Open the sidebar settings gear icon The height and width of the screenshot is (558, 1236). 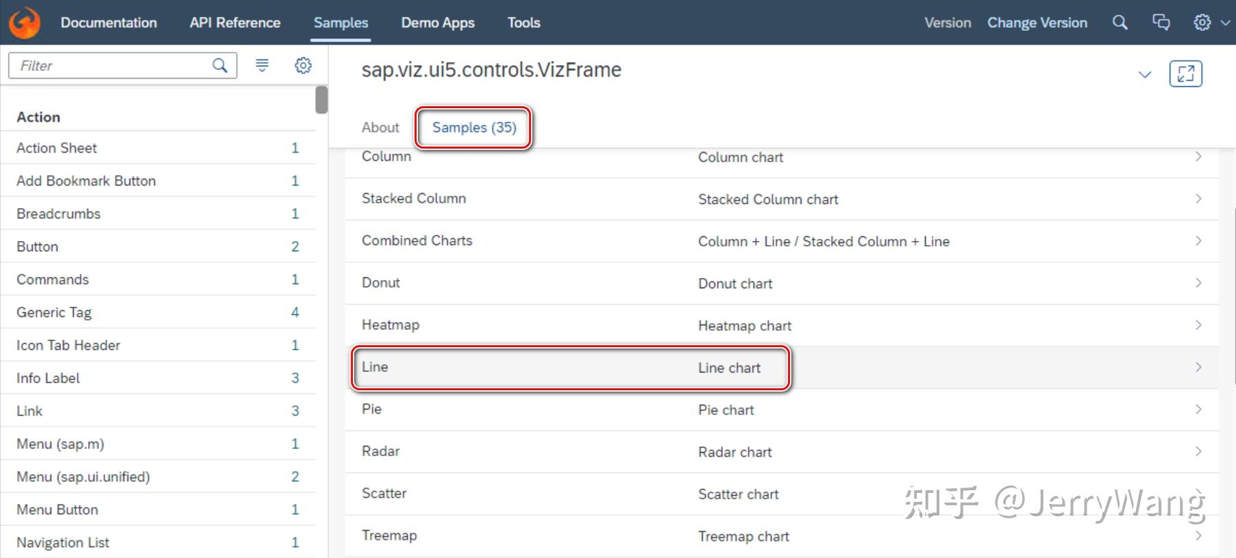303,65
